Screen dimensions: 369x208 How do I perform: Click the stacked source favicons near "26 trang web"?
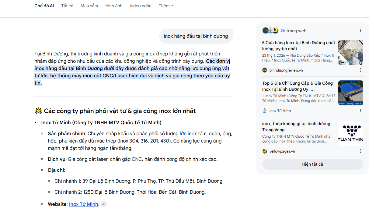tap(270, 30)
